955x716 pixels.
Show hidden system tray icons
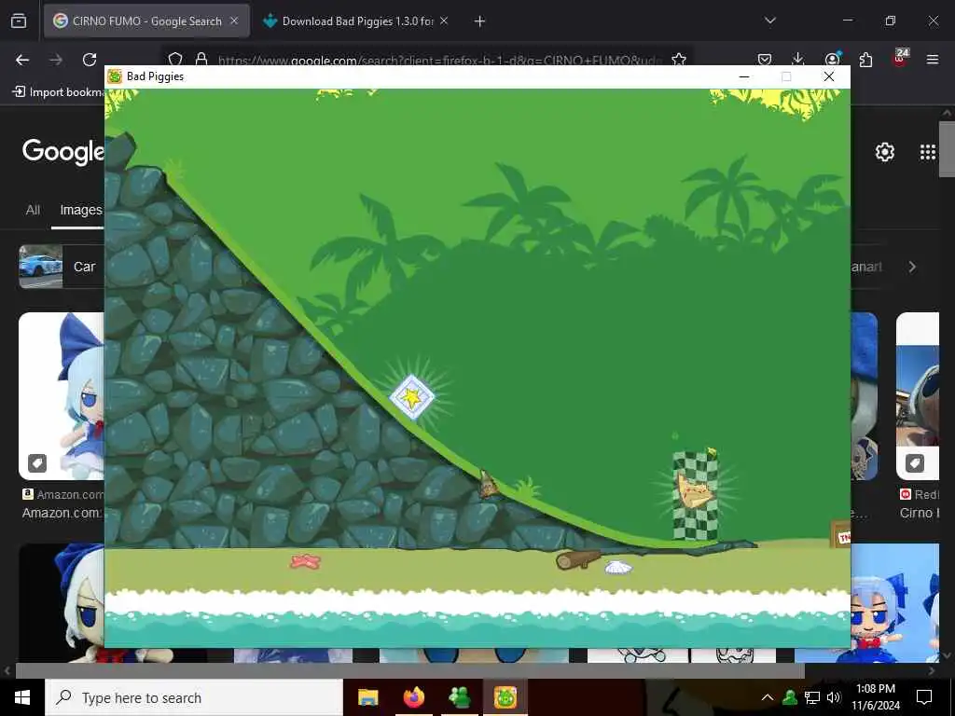point(768,697)
